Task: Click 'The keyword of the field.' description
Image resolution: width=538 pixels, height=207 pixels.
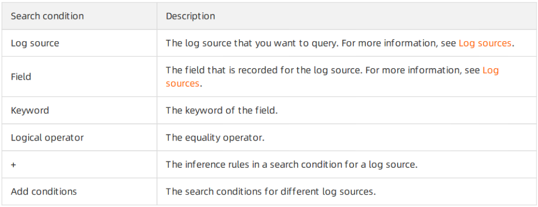Action: (222, 110)
